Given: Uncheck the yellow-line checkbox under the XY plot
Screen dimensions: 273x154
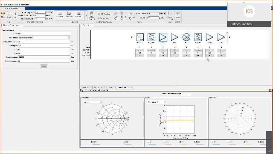Looking at the screenshot, I should pos(180,142).
